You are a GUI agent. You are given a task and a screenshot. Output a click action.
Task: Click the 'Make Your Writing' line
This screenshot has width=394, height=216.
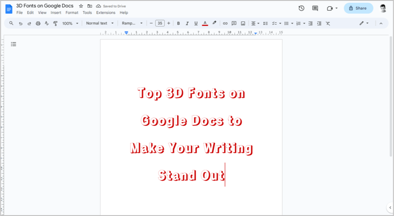(191, 148)
